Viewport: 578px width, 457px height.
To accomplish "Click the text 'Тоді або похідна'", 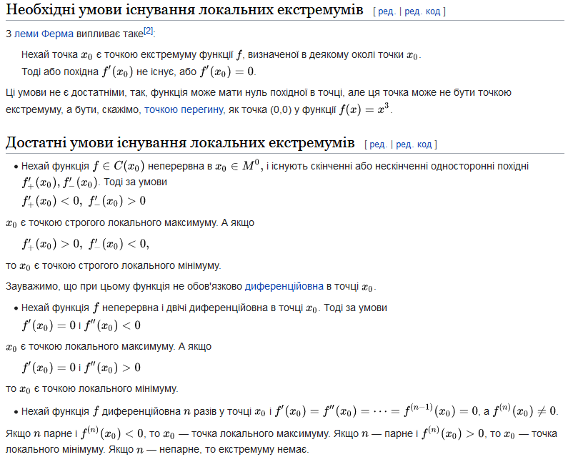I will (x=60, y=72).
